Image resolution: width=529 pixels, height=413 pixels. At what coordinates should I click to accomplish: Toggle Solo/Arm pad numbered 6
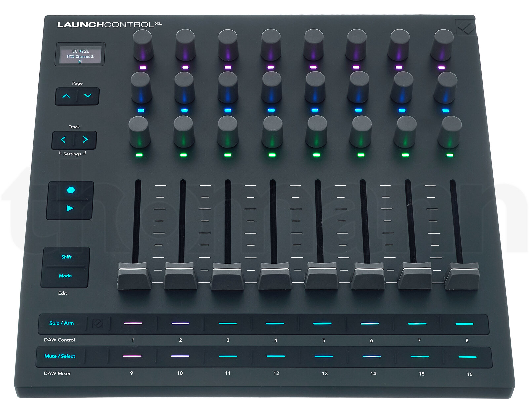click(x=370, y=324)
